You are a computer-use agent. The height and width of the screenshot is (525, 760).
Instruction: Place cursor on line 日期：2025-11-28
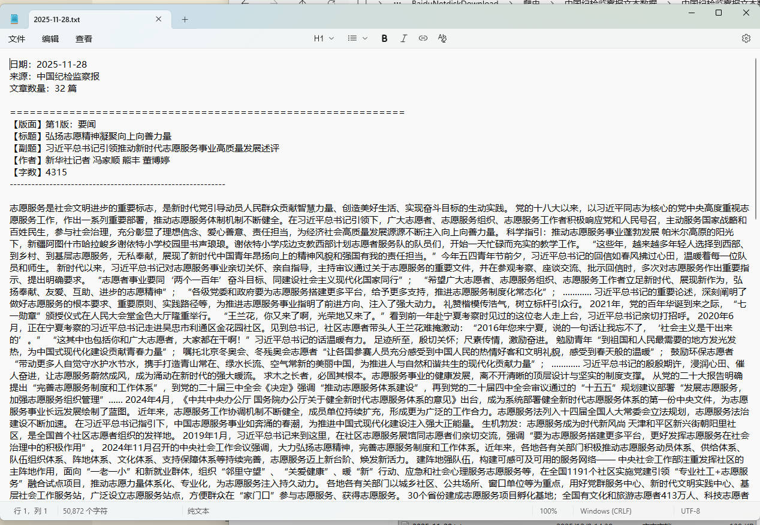point(49,65)
